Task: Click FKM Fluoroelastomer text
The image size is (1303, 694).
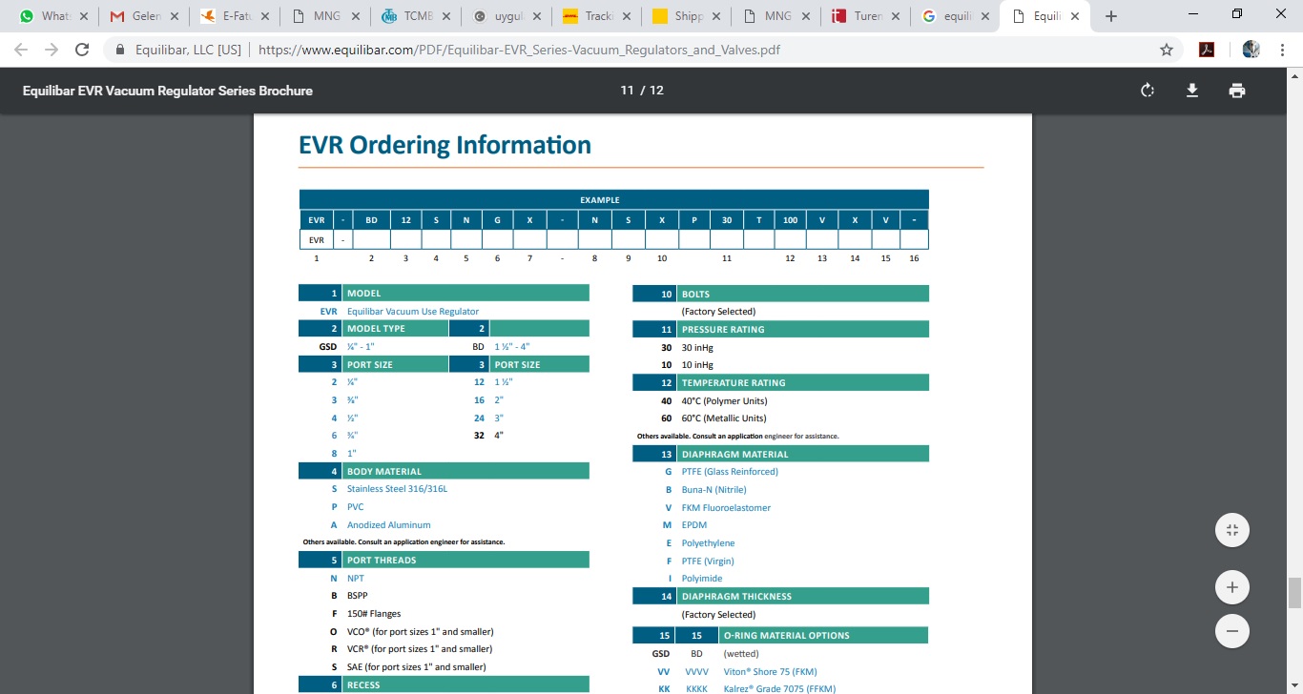Action: tap(726, 508)
